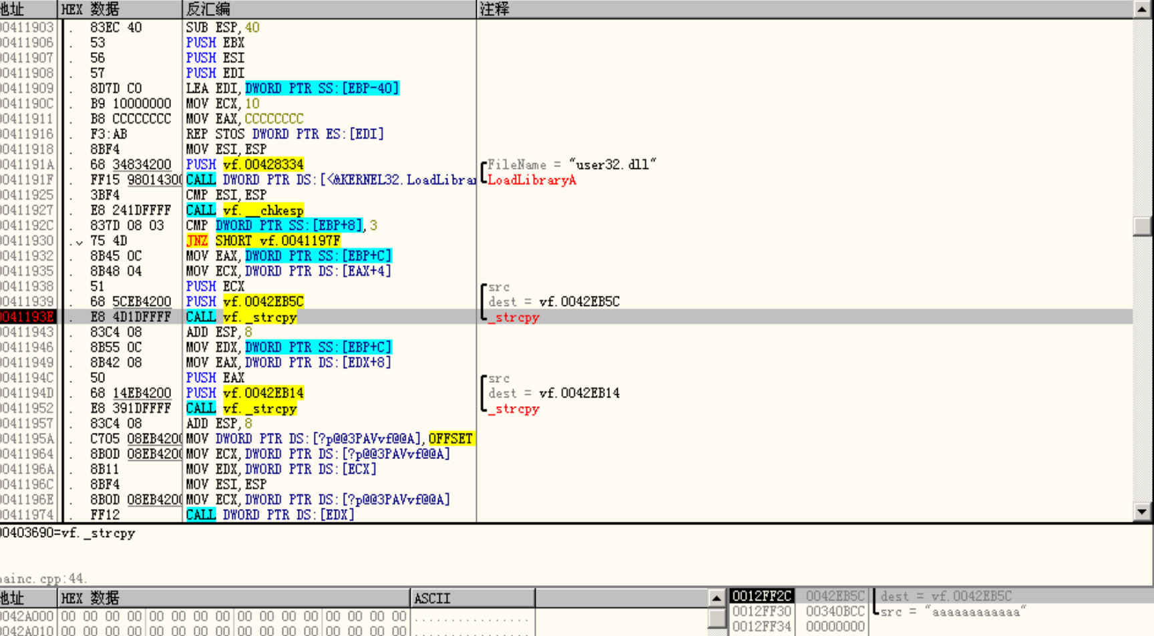Select the PUSH vf.0042EB5C instruction
Image resolution: width=1154 pixels, height=636 pixels.
244,302
